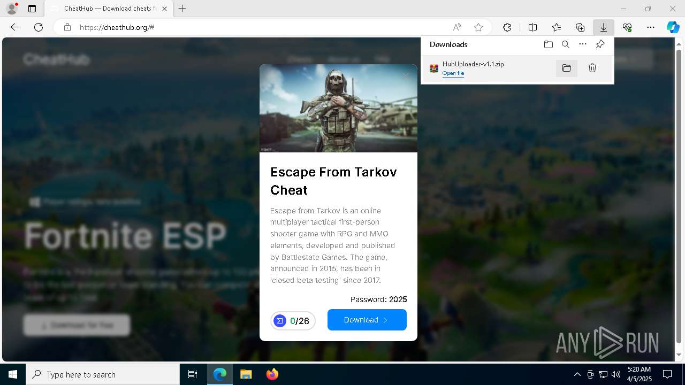Toggle split screen icon in toolbar

pos(533,27)
